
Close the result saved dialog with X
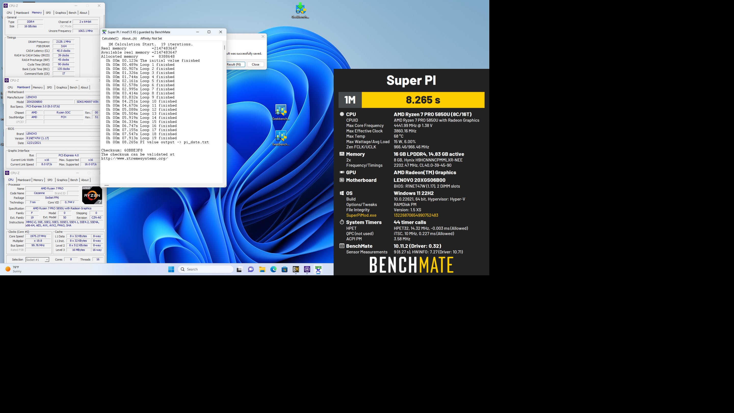(x=263, y=36)
